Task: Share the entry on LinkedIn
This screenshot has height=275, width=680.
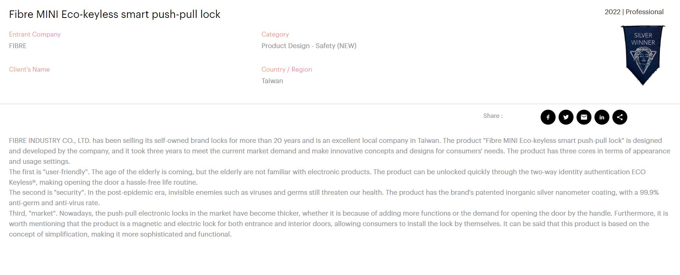Action: pyautogui.click(x=602, y=117)
